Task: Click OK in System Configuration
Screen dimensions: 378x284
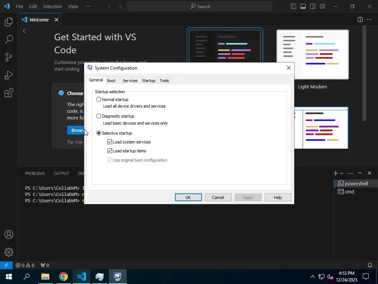Action: pyautogui.click(x=188, y=197)
